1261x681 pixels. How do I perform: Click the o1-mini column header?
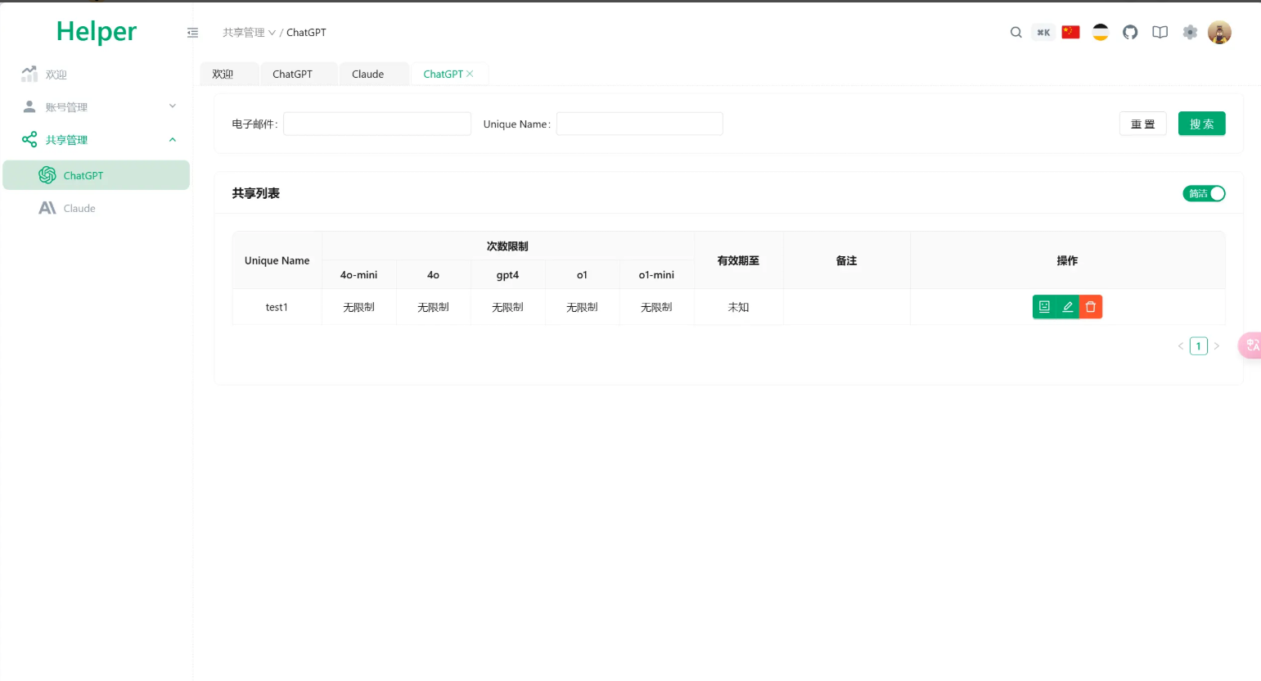(656, 275)
